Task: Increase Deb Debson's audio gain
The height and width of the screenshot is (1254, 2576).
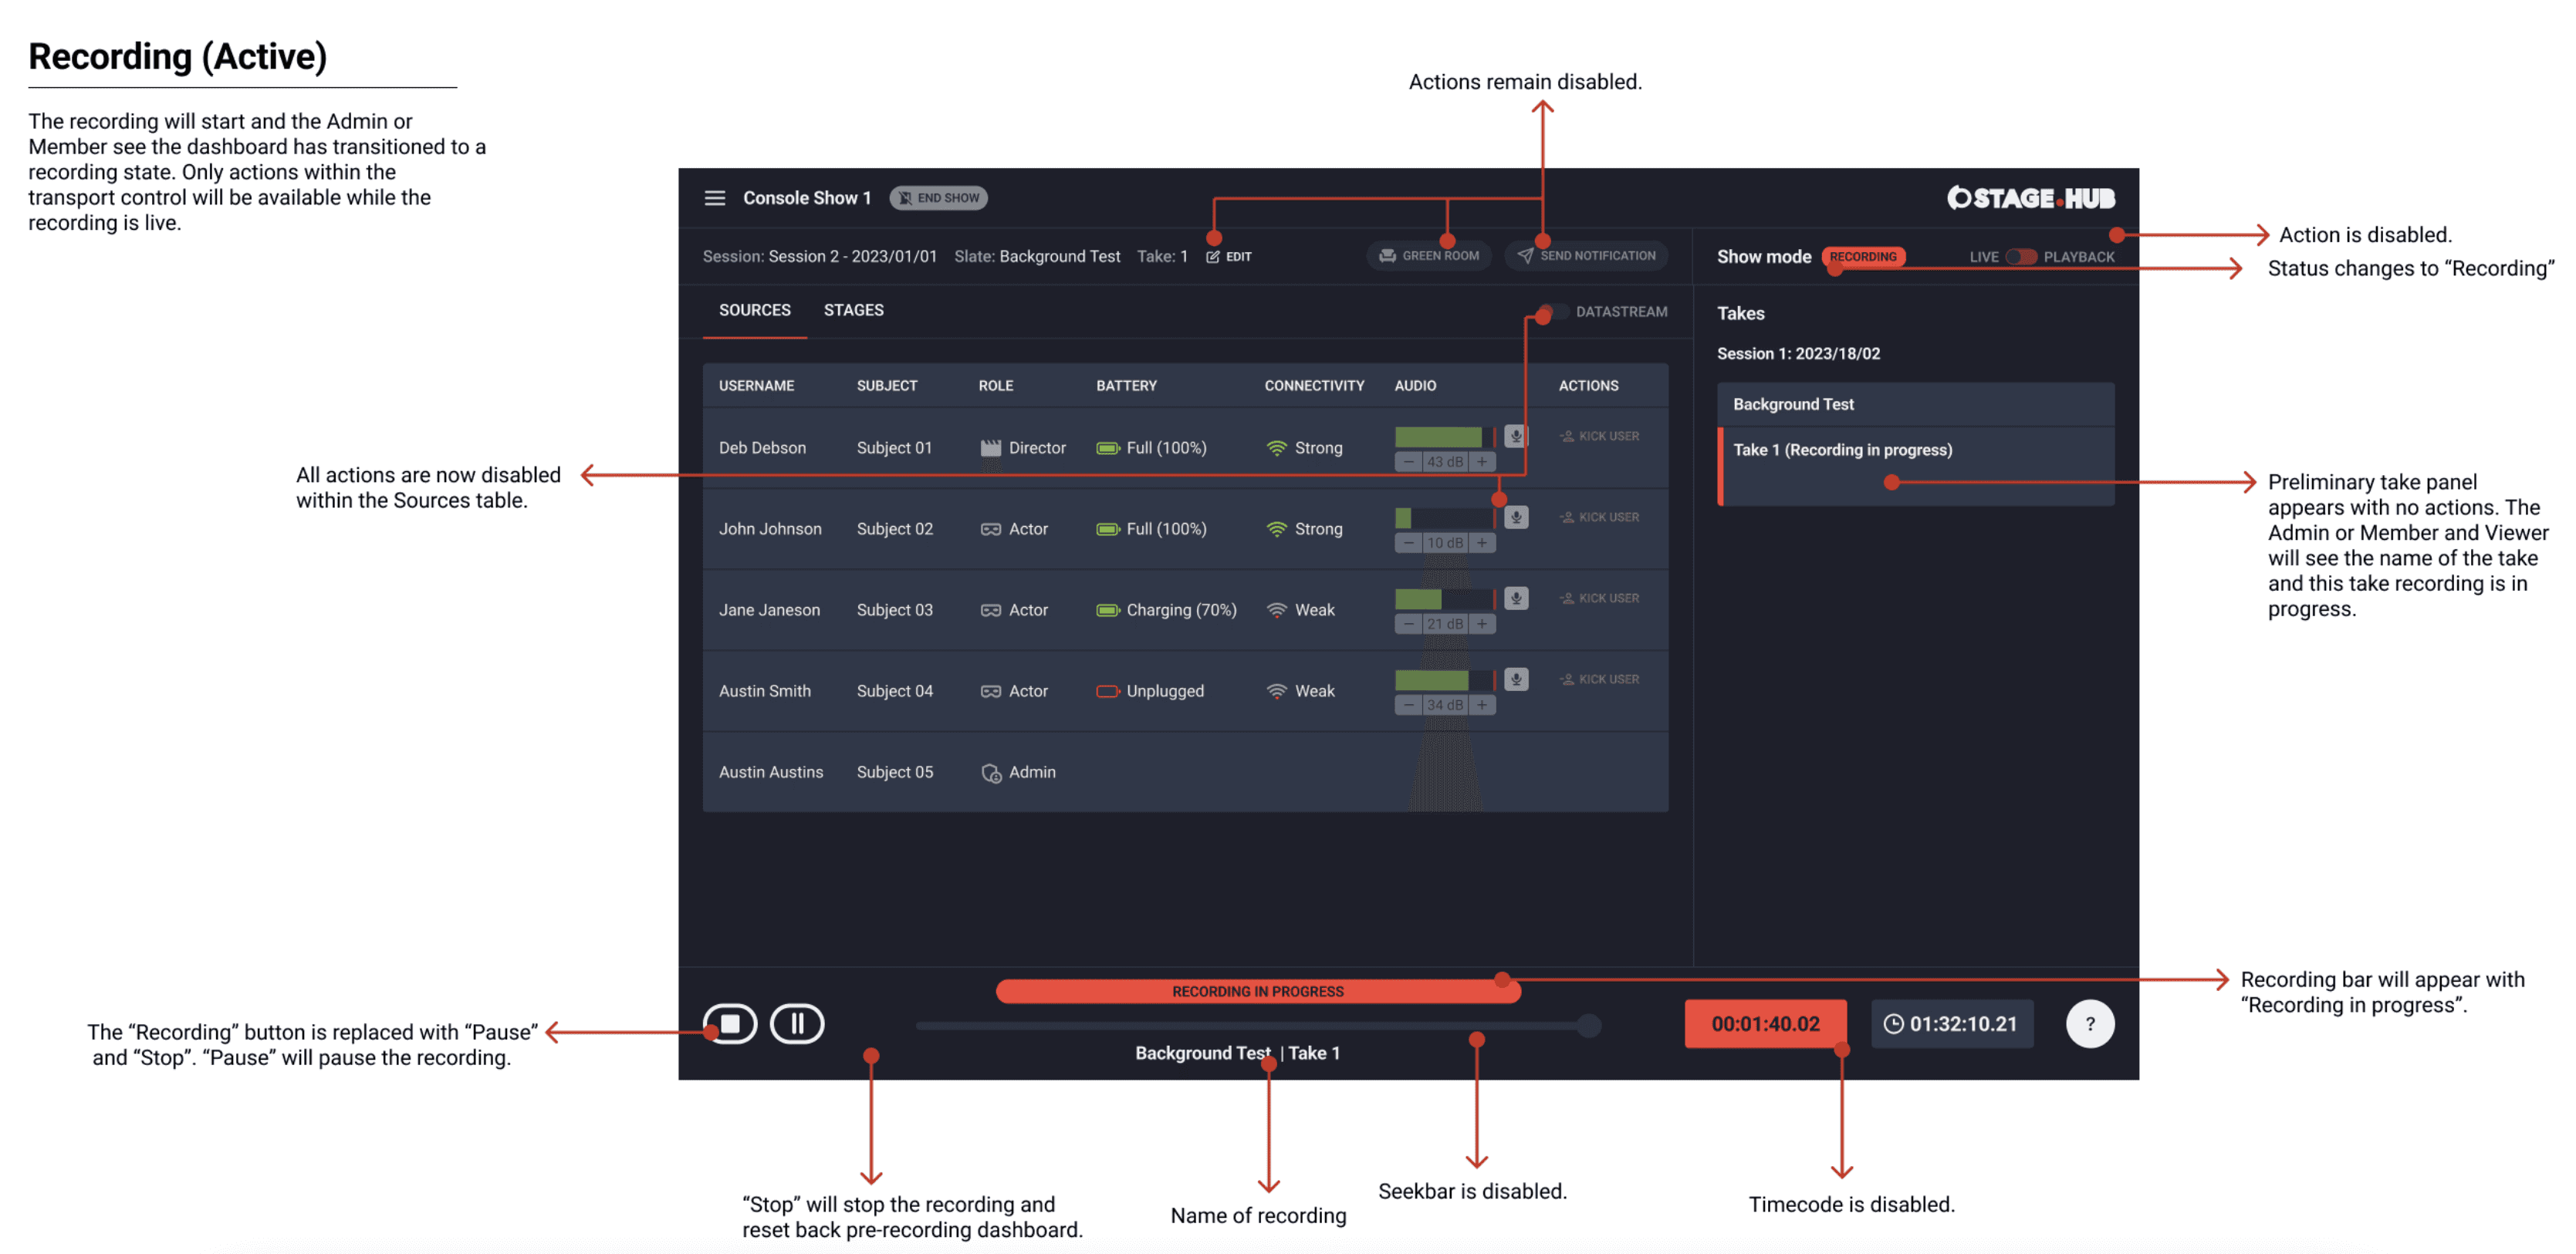Action: point(1482,462)
